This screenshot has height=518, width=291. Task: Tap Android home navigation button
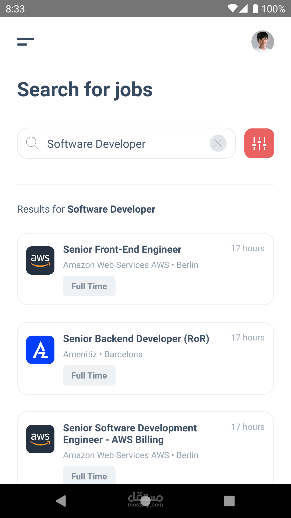[x=145, y=501]
